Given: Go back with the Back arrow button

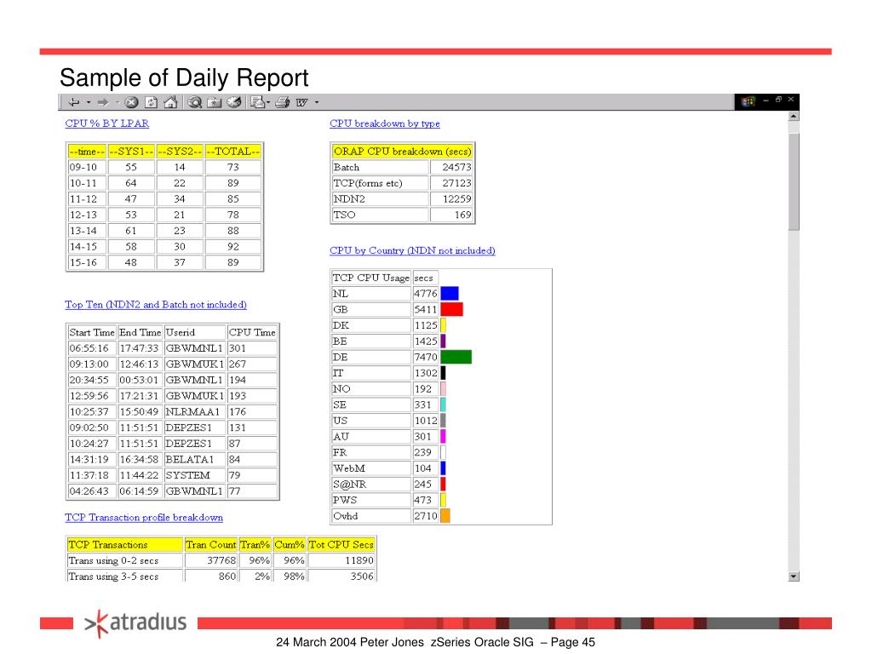Looking at the screenshot, I should tap(74, 102).
